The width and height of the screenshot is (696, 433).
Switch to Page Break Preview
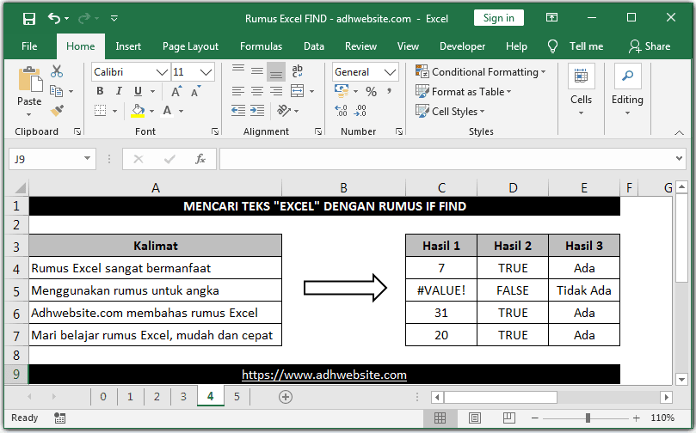coord(509,418)
